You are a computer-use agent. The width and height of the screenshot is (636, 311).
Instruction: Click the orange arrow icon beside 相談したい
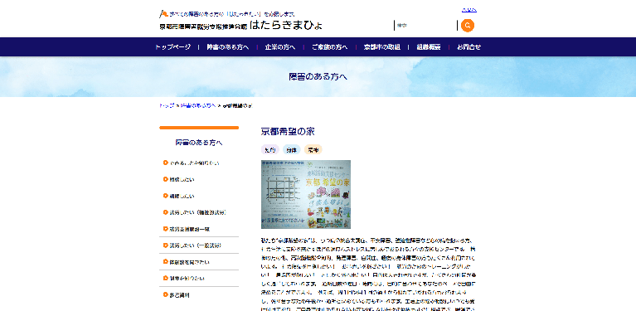[166, 179]
